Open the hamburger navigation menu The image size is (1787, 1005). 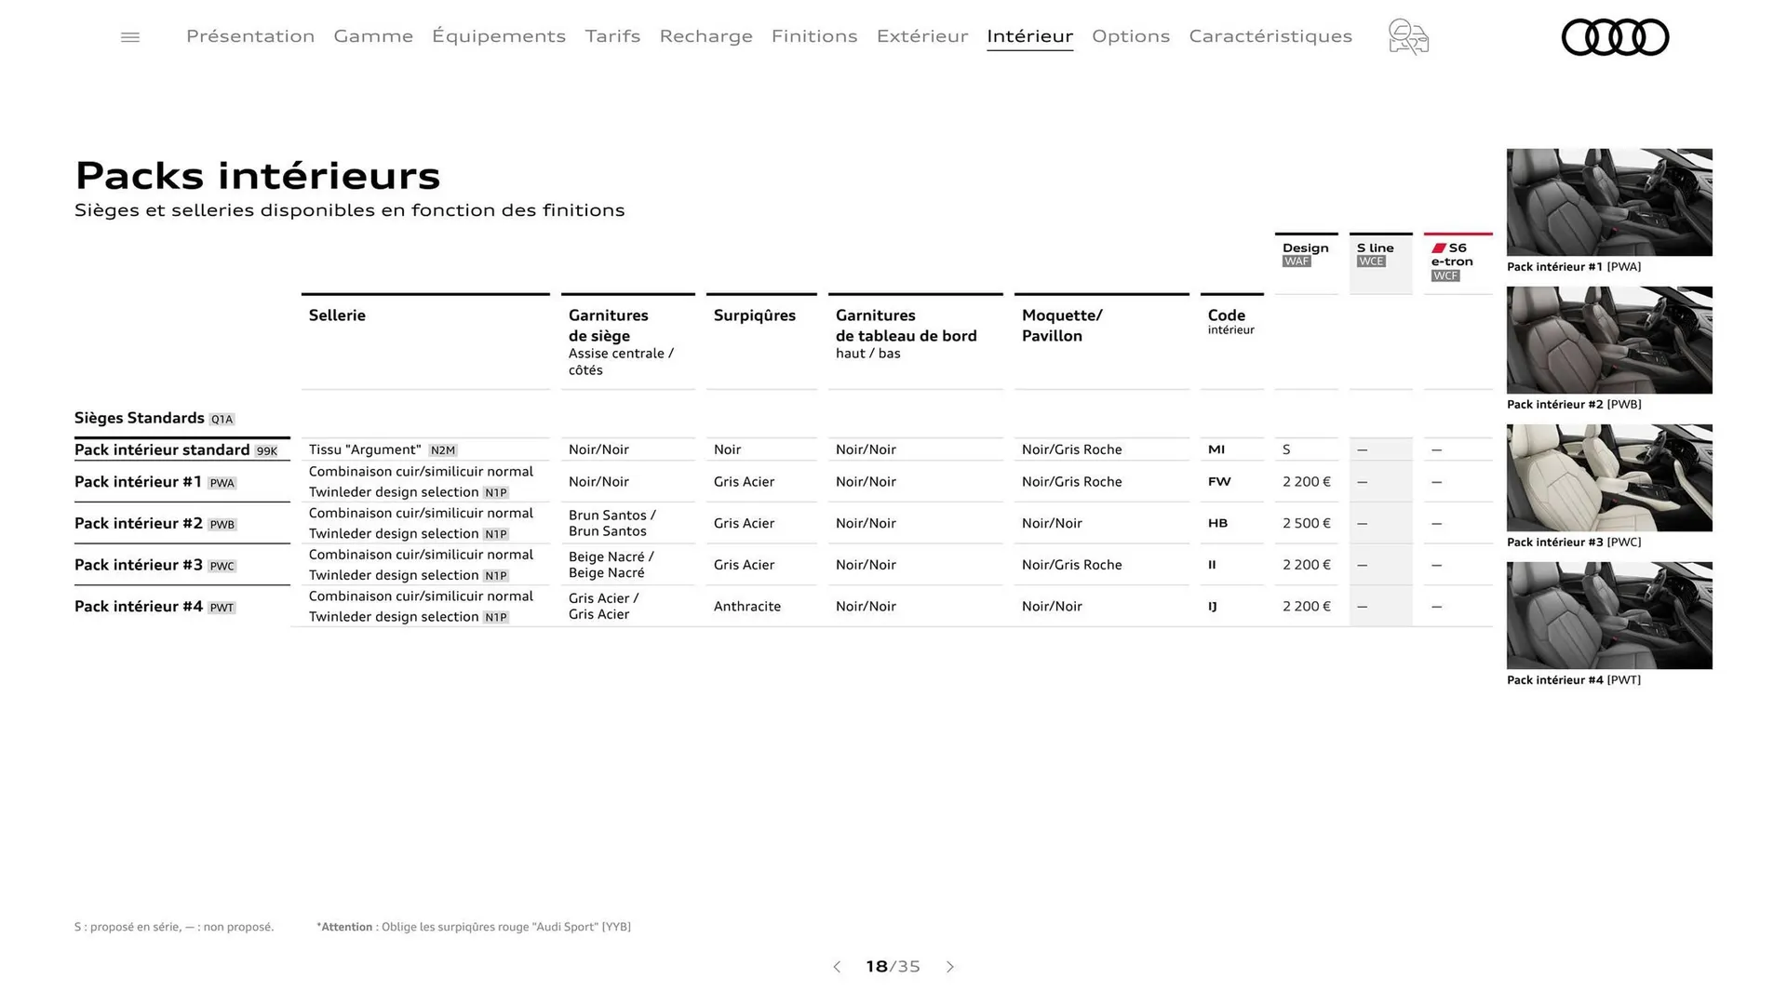coord(129,36)
